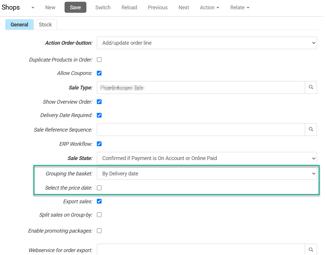Screen dimensions: 326x255
Task: Click the Reload button
Action: pos(129,8)
